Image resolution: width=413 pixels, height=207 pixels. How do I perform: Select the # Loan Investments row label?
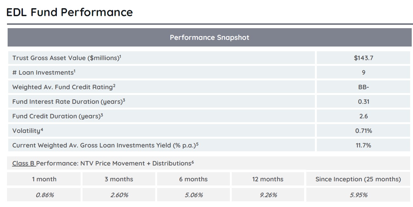pos(44,72)
